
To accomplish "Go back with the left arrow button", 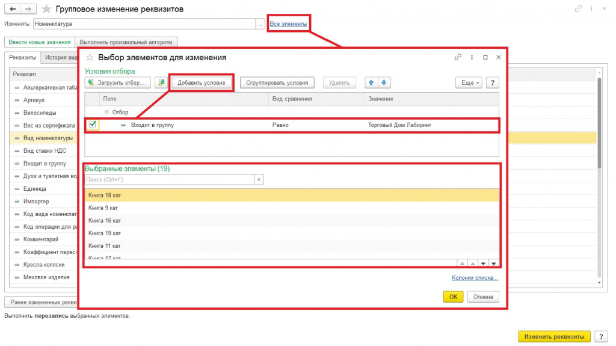I will pyautogui.click(x=13, y=8).
